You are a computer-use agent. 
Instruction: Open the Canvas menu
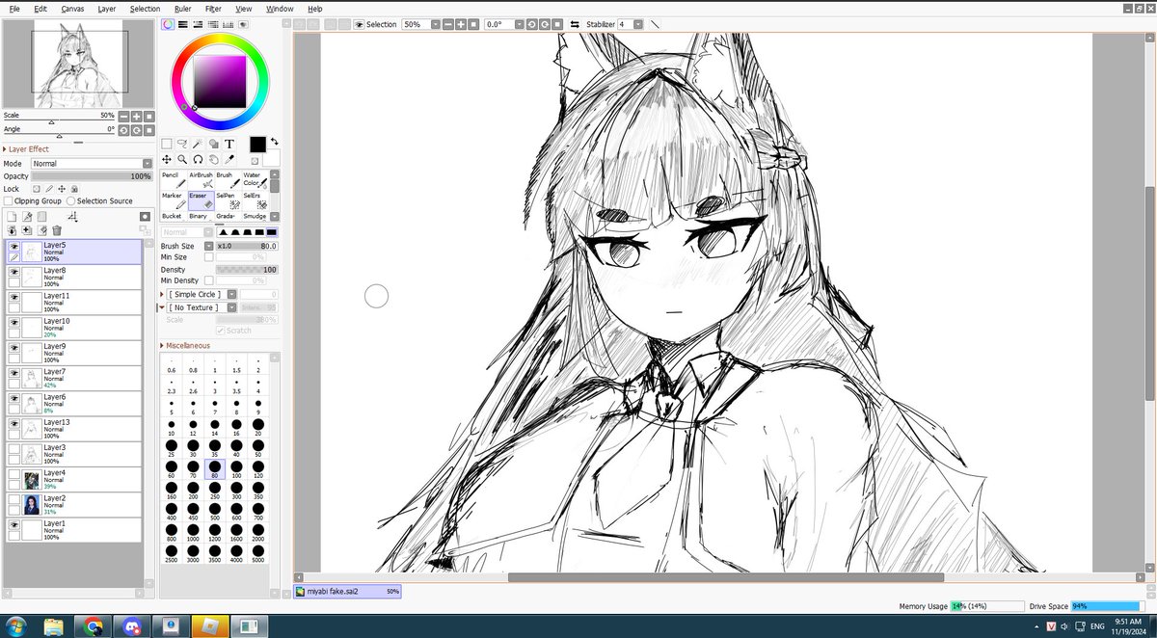coord(72,9)
